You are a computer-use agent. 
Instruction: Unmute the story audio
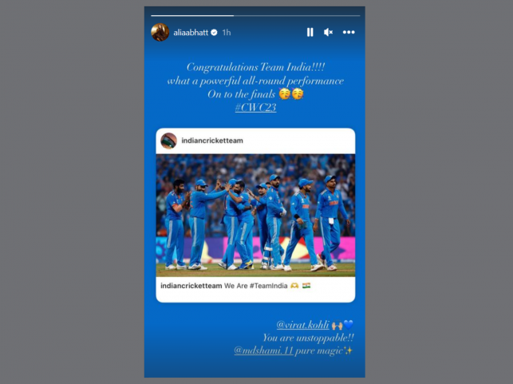click(328, 32)
